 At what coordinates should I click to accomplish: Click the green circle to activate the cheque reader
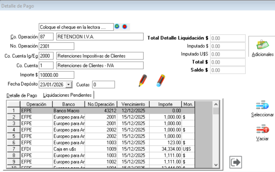tap(117, 27)
